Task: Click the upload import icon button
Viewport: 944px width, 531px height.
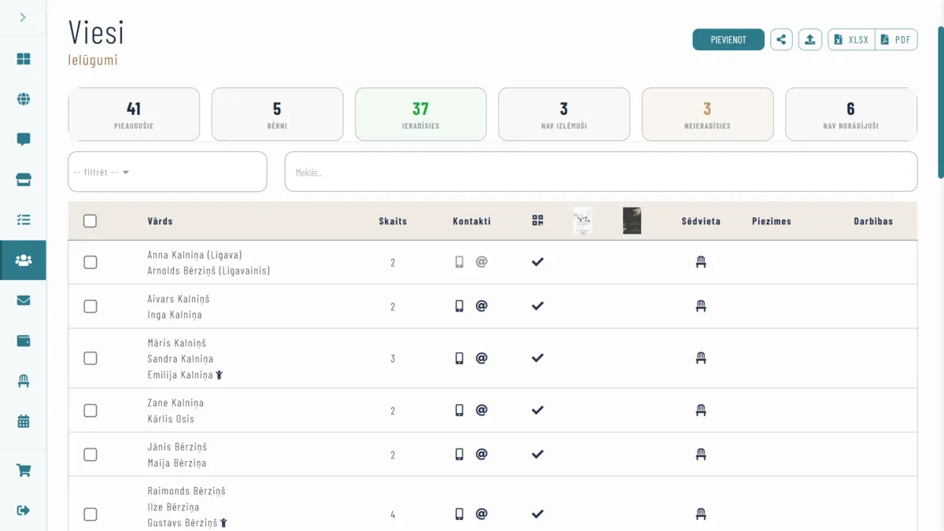Action: point(809,39)
